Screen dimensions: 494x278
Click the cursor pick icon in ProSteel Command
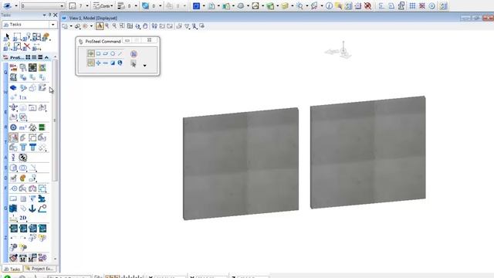tap(134, 63)
